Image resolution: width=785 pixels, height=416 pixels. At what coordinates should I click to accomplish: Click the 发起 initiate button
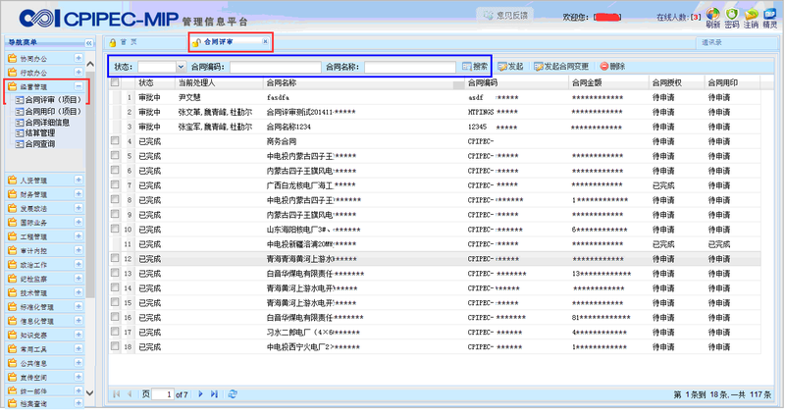pyautogui.click(x=510, y=66)
